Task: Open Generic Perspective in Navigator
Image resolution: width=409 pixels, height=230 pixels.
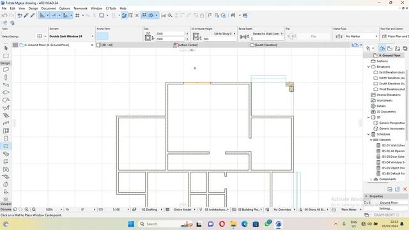Action: [389, 123]
